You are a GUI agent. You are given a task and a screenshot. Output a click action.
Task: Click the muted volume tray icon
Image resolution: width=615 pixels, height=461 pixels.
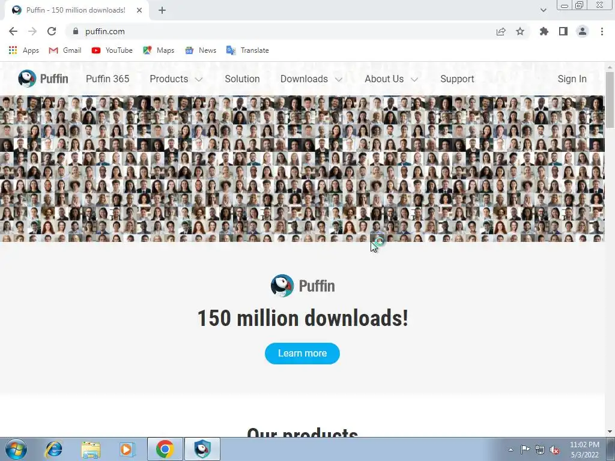point(554,450)
